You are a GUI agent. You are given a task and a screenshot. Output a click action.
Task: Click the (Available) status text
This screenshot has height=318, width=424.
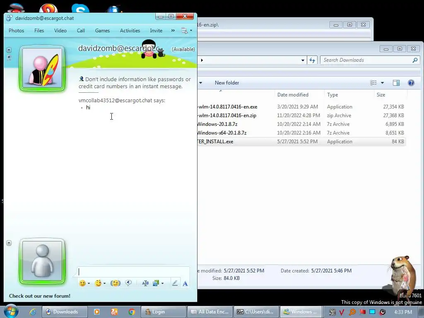point(183,49)
